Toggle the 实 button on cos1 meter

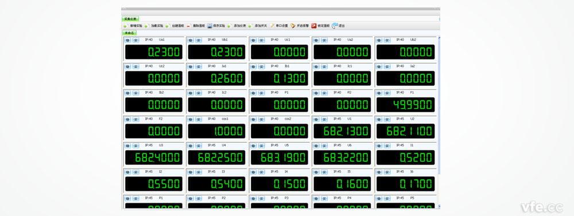coord(199,119)
